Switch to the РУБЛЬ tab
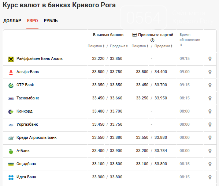This screenshot has width=219, height=186. (51, 21)
